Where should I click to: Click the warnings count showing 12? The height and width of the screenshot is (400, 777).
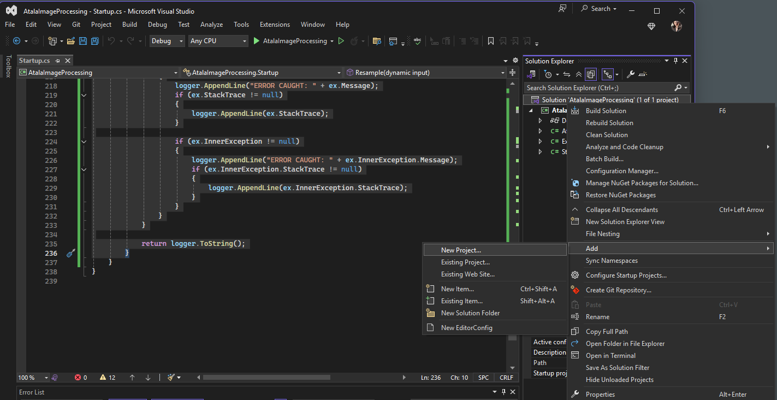coord(108,378)
